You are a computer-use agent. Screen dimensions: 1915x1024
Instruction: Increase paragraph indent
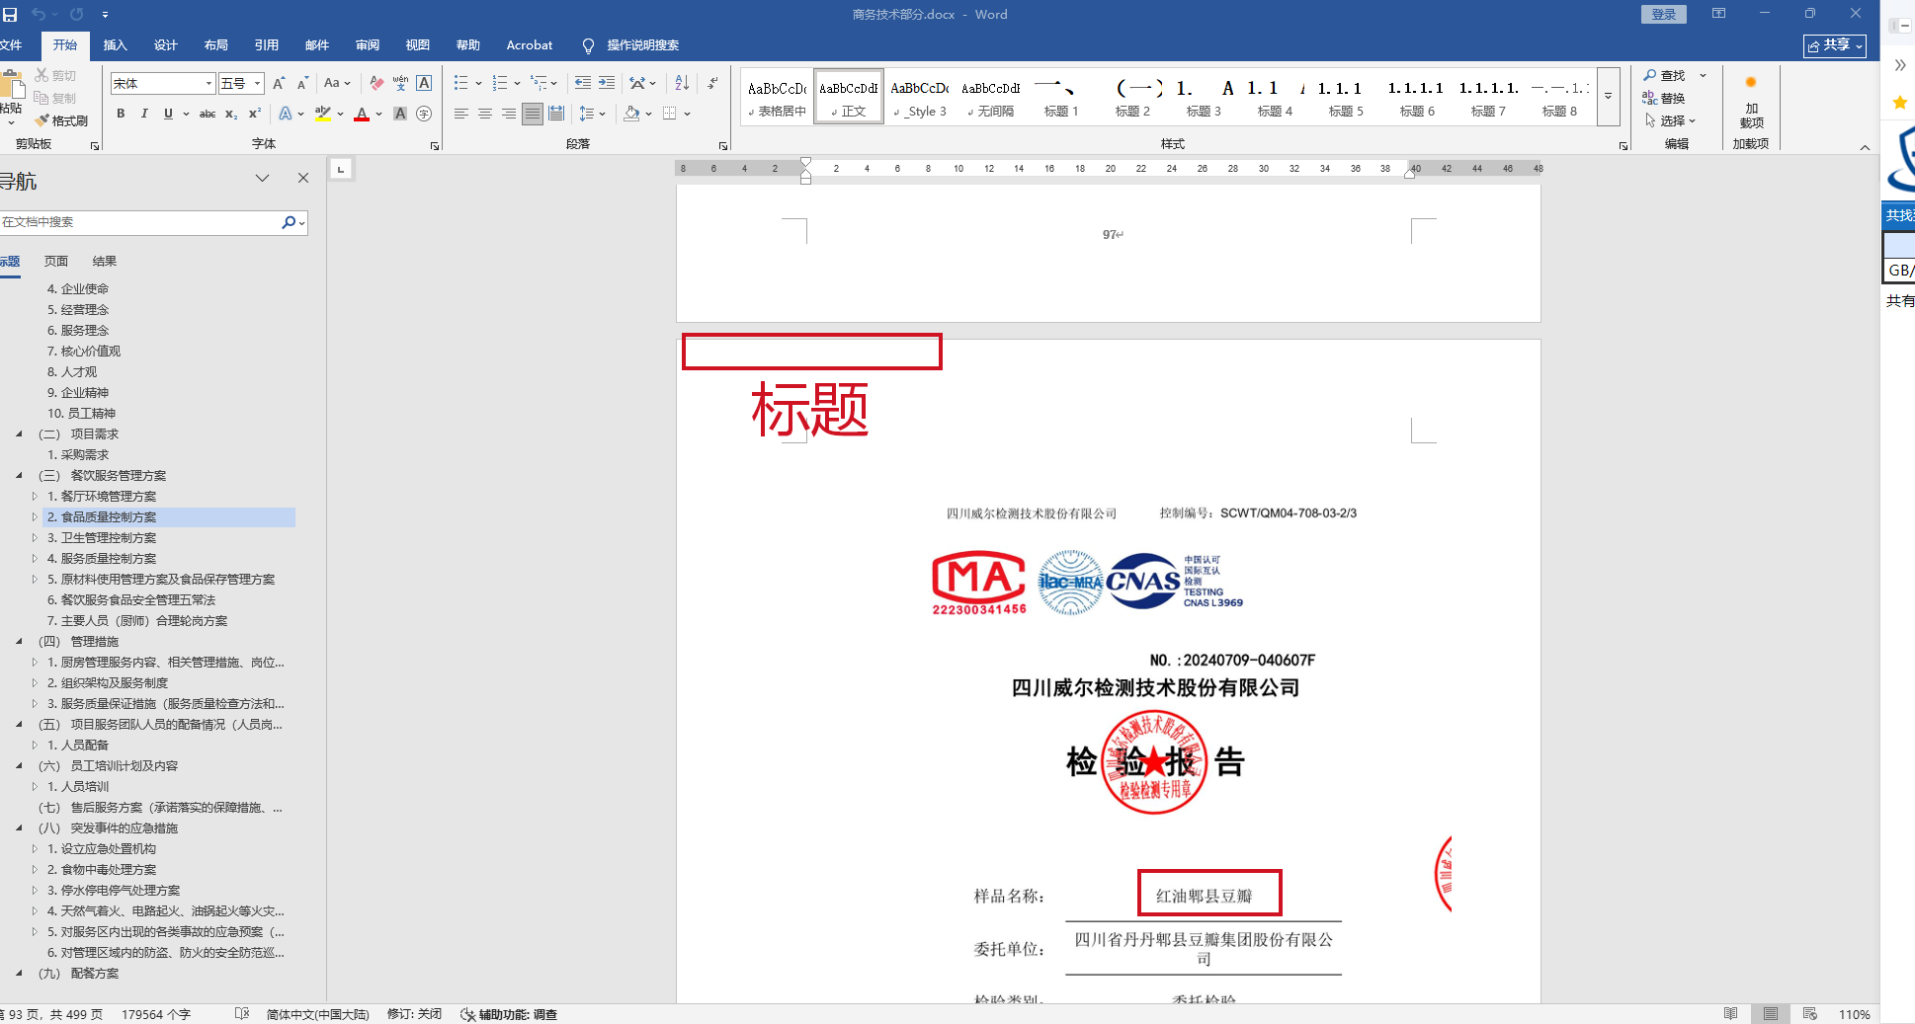pos(607,83)
